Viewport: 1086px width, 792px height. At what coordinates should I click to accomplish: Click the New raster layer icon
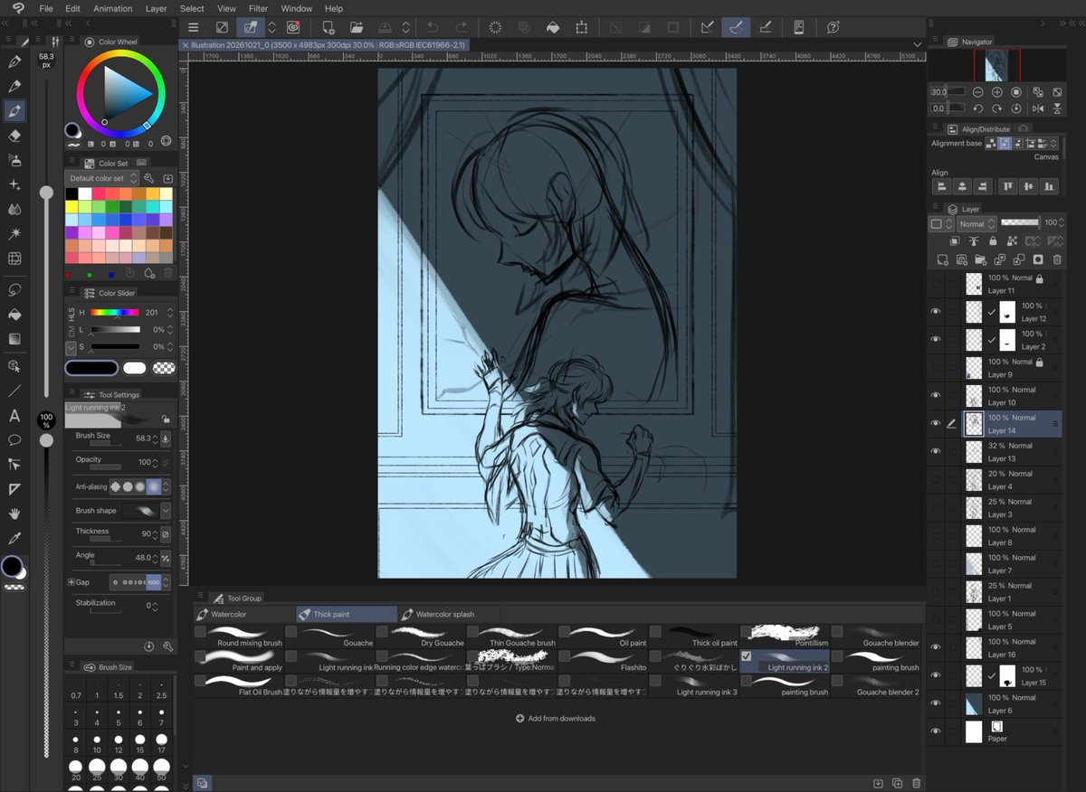click(x=941, y=260)
